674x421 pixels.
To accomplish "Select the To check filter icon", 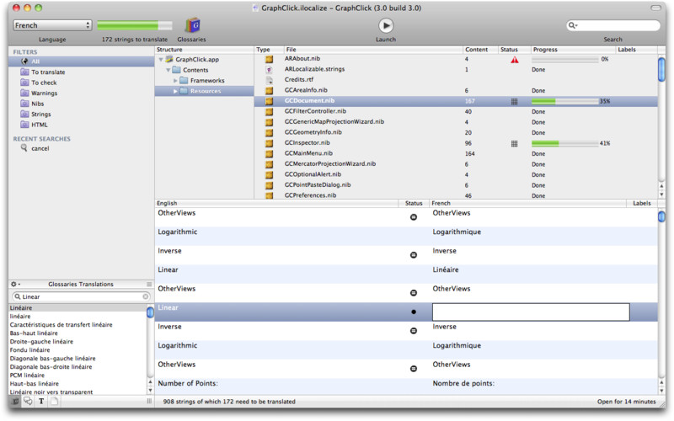I will pos(24,83).
